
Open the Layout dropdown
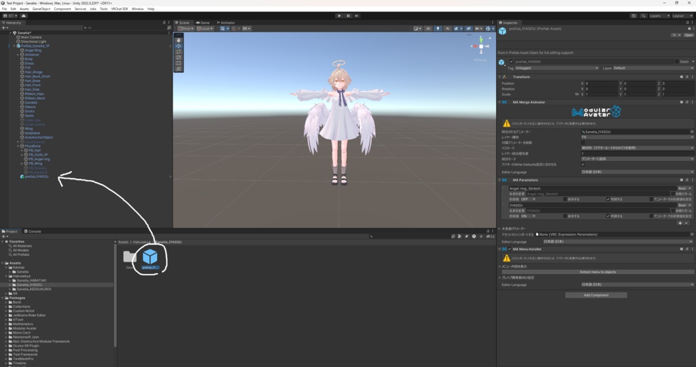[682, 16]
